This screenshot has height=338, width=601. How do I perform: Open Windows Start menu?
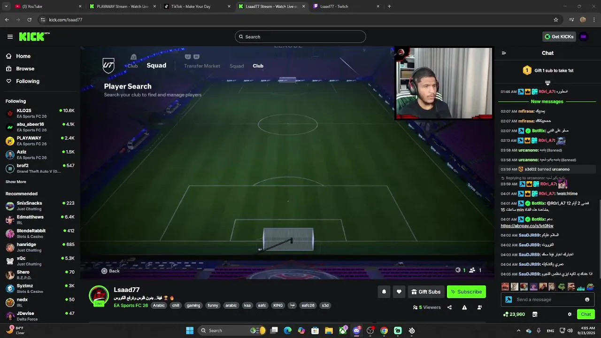(x=190, y=330)
